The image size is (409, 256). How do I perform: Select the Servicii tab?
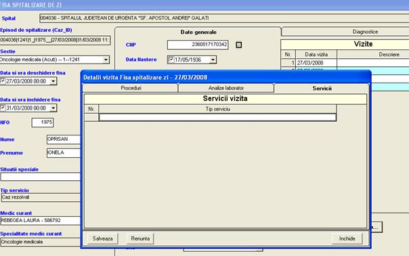coord(322,89)
